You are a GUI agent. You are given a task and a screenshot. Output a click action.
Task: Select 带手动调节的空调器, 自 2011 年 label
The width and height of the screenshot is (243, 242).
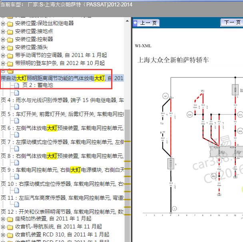61,55
